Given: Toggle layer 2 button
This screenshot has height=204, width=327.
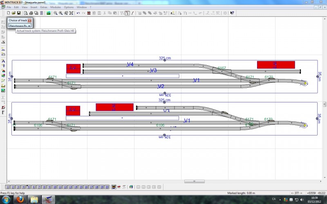Looking at the screenshot, I should point(13,187).
